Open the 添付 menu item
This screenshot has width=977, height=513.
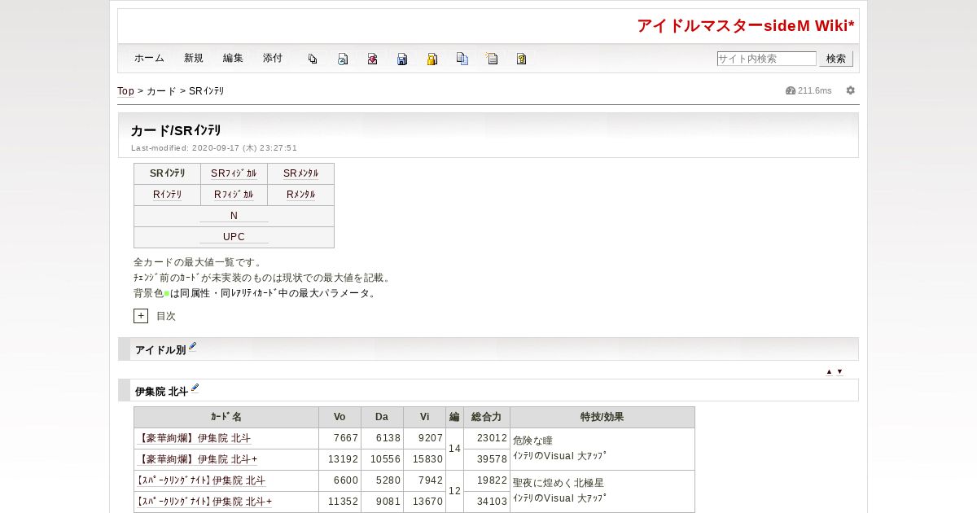[273, 59]
